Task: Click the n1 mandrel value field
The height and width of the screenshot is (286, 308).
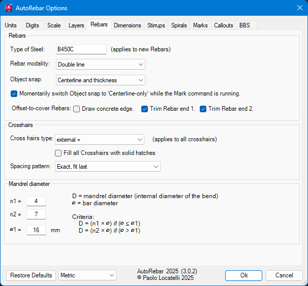Action: coord(36,201)
